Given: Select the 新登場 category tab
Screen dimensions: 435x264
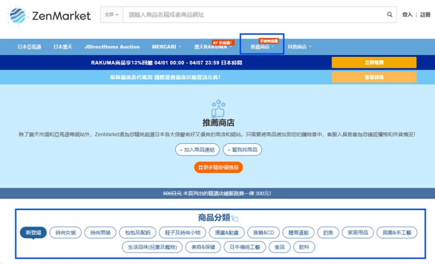Looking at the screenshot, I should click(33, 232).
